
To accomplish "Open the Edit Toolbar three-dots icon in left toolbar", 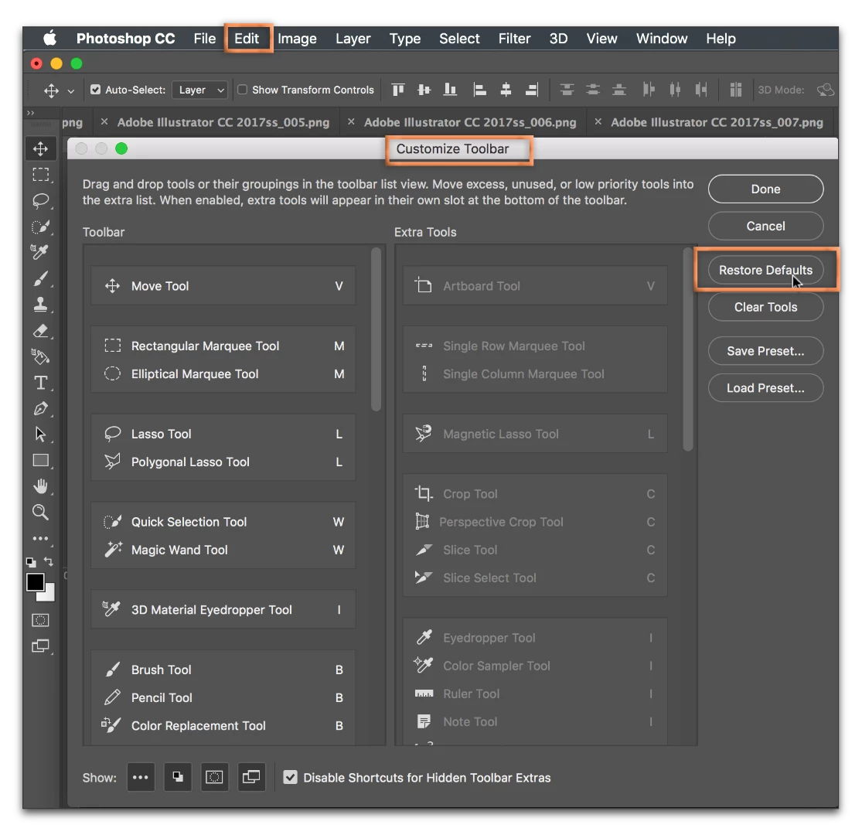I will pos(40,539).
